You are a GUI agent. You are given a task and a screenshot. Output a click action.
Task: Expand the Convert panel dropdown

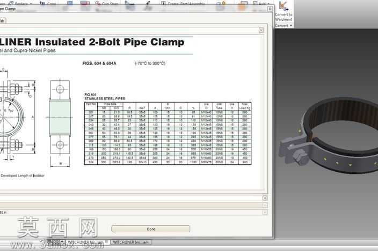coord(291,26)
